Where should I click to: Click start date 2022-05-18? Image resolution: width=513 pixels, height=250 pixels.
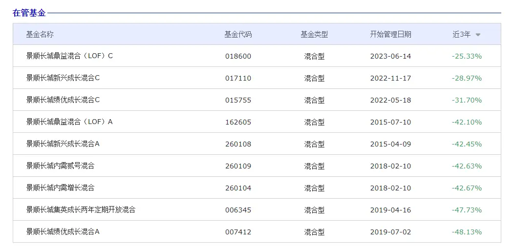(x=391, y=100)
